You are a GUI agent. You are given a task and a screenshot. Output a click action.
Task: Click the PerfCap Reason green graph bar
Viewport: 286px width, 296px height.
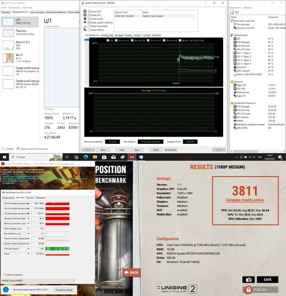(58, 249)
